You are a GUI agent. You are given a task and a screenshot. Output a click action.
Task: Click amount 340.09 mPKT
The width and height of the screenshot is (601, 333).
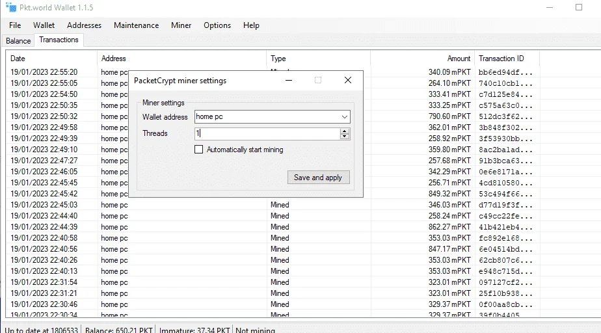449,72
